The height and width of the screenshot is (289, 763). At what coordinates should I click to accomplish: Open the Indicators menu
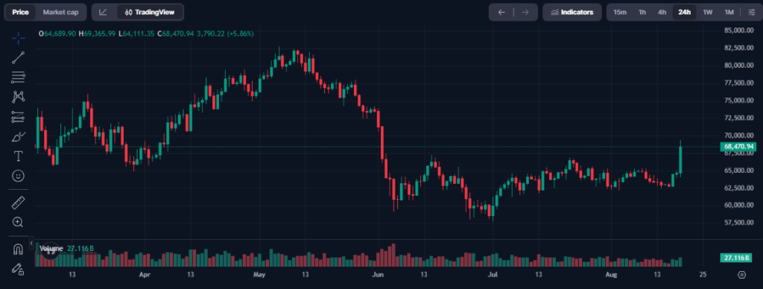point(572,12)
